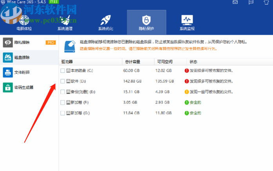
Task: Click the D: drive red warning icon
Action: [187, 81]
